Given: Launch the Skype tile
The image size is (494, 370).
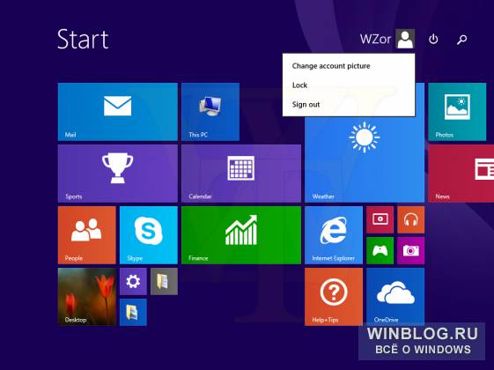Looking at the screenshot, I should [149, 235].
